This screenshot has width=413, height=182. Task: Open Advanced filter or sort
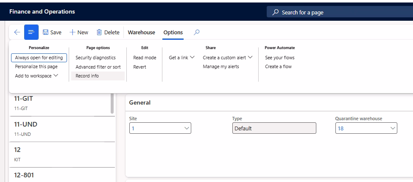(98, 67)
